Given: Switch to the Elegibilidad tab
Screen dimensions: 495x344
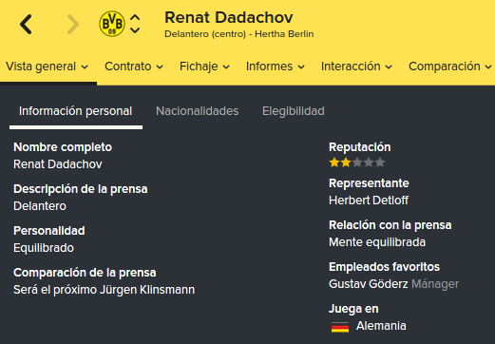Looking at the screenshot, I should (x=294, y=111).
